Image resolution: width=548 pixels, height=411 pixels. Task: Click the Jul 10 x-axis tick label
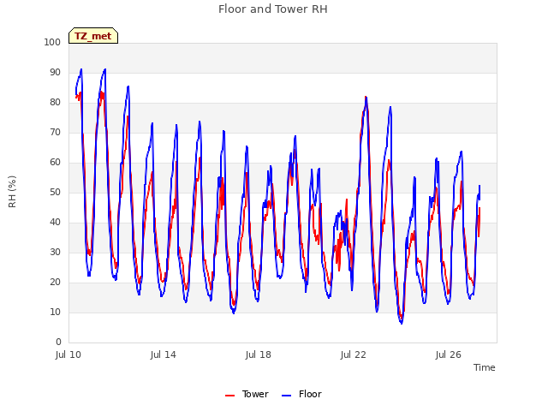[68, 355]
